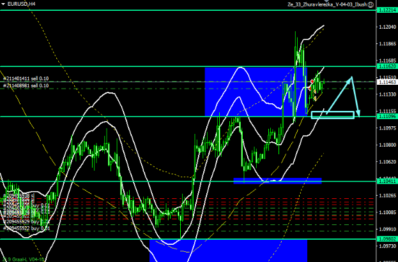Click the 1.09802 green price level tag
Viewport: 398px width, 262px height.
click(x=386, y=238)
